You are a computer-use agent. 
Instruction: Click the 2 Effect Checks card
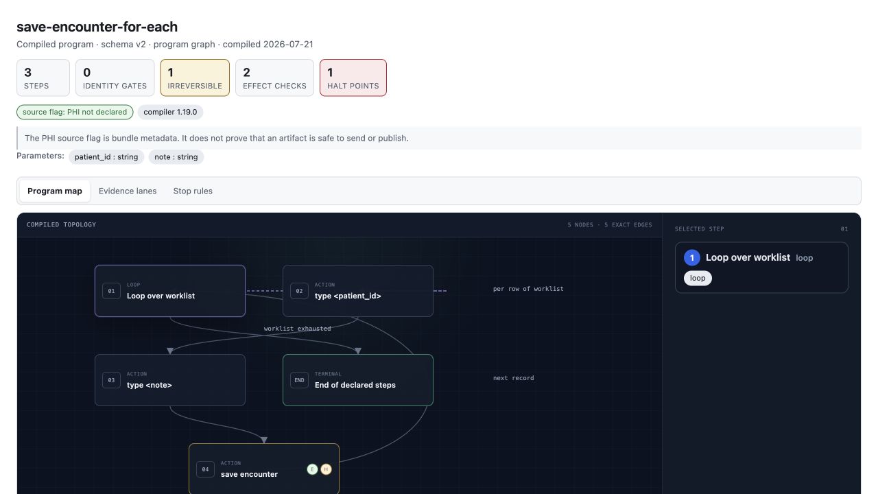click(274, 78)
